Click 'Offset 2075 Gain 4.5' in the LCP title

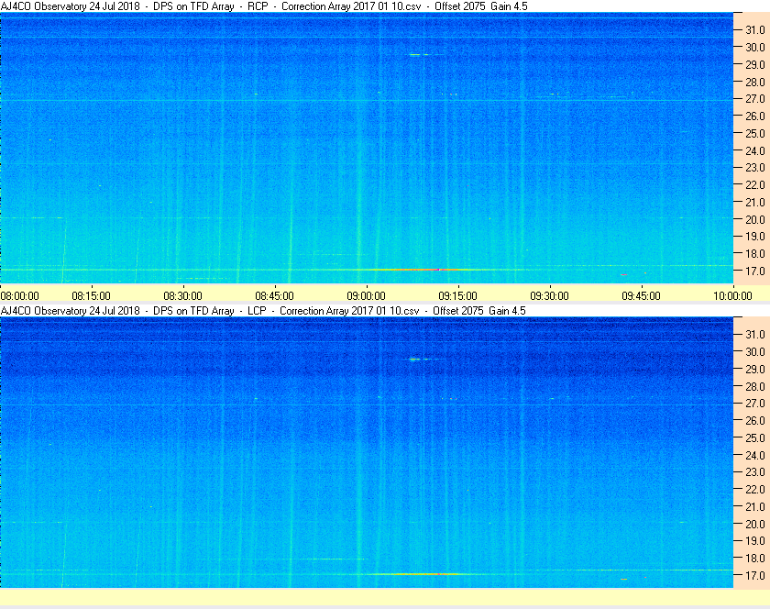coord(479,311)
